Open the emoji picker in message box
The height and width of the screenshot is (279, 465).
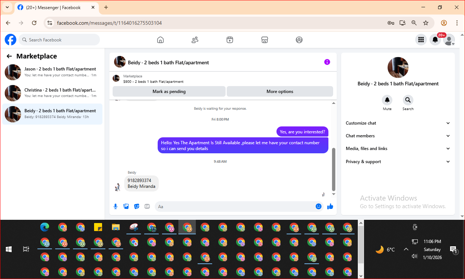tap(319, 206)
